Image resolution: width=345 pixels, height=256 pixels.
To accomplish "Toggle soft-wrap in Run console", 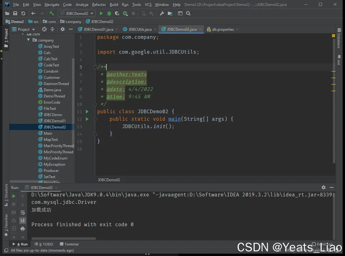I will click(x=23, y=213).
